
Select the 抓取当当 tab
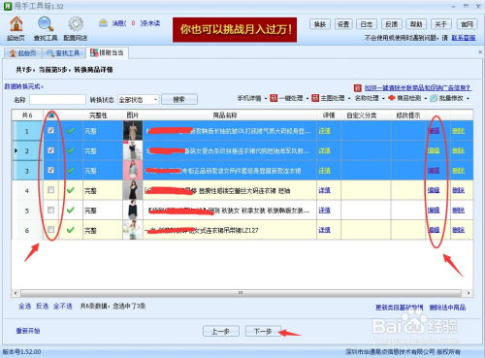(108, 52)
